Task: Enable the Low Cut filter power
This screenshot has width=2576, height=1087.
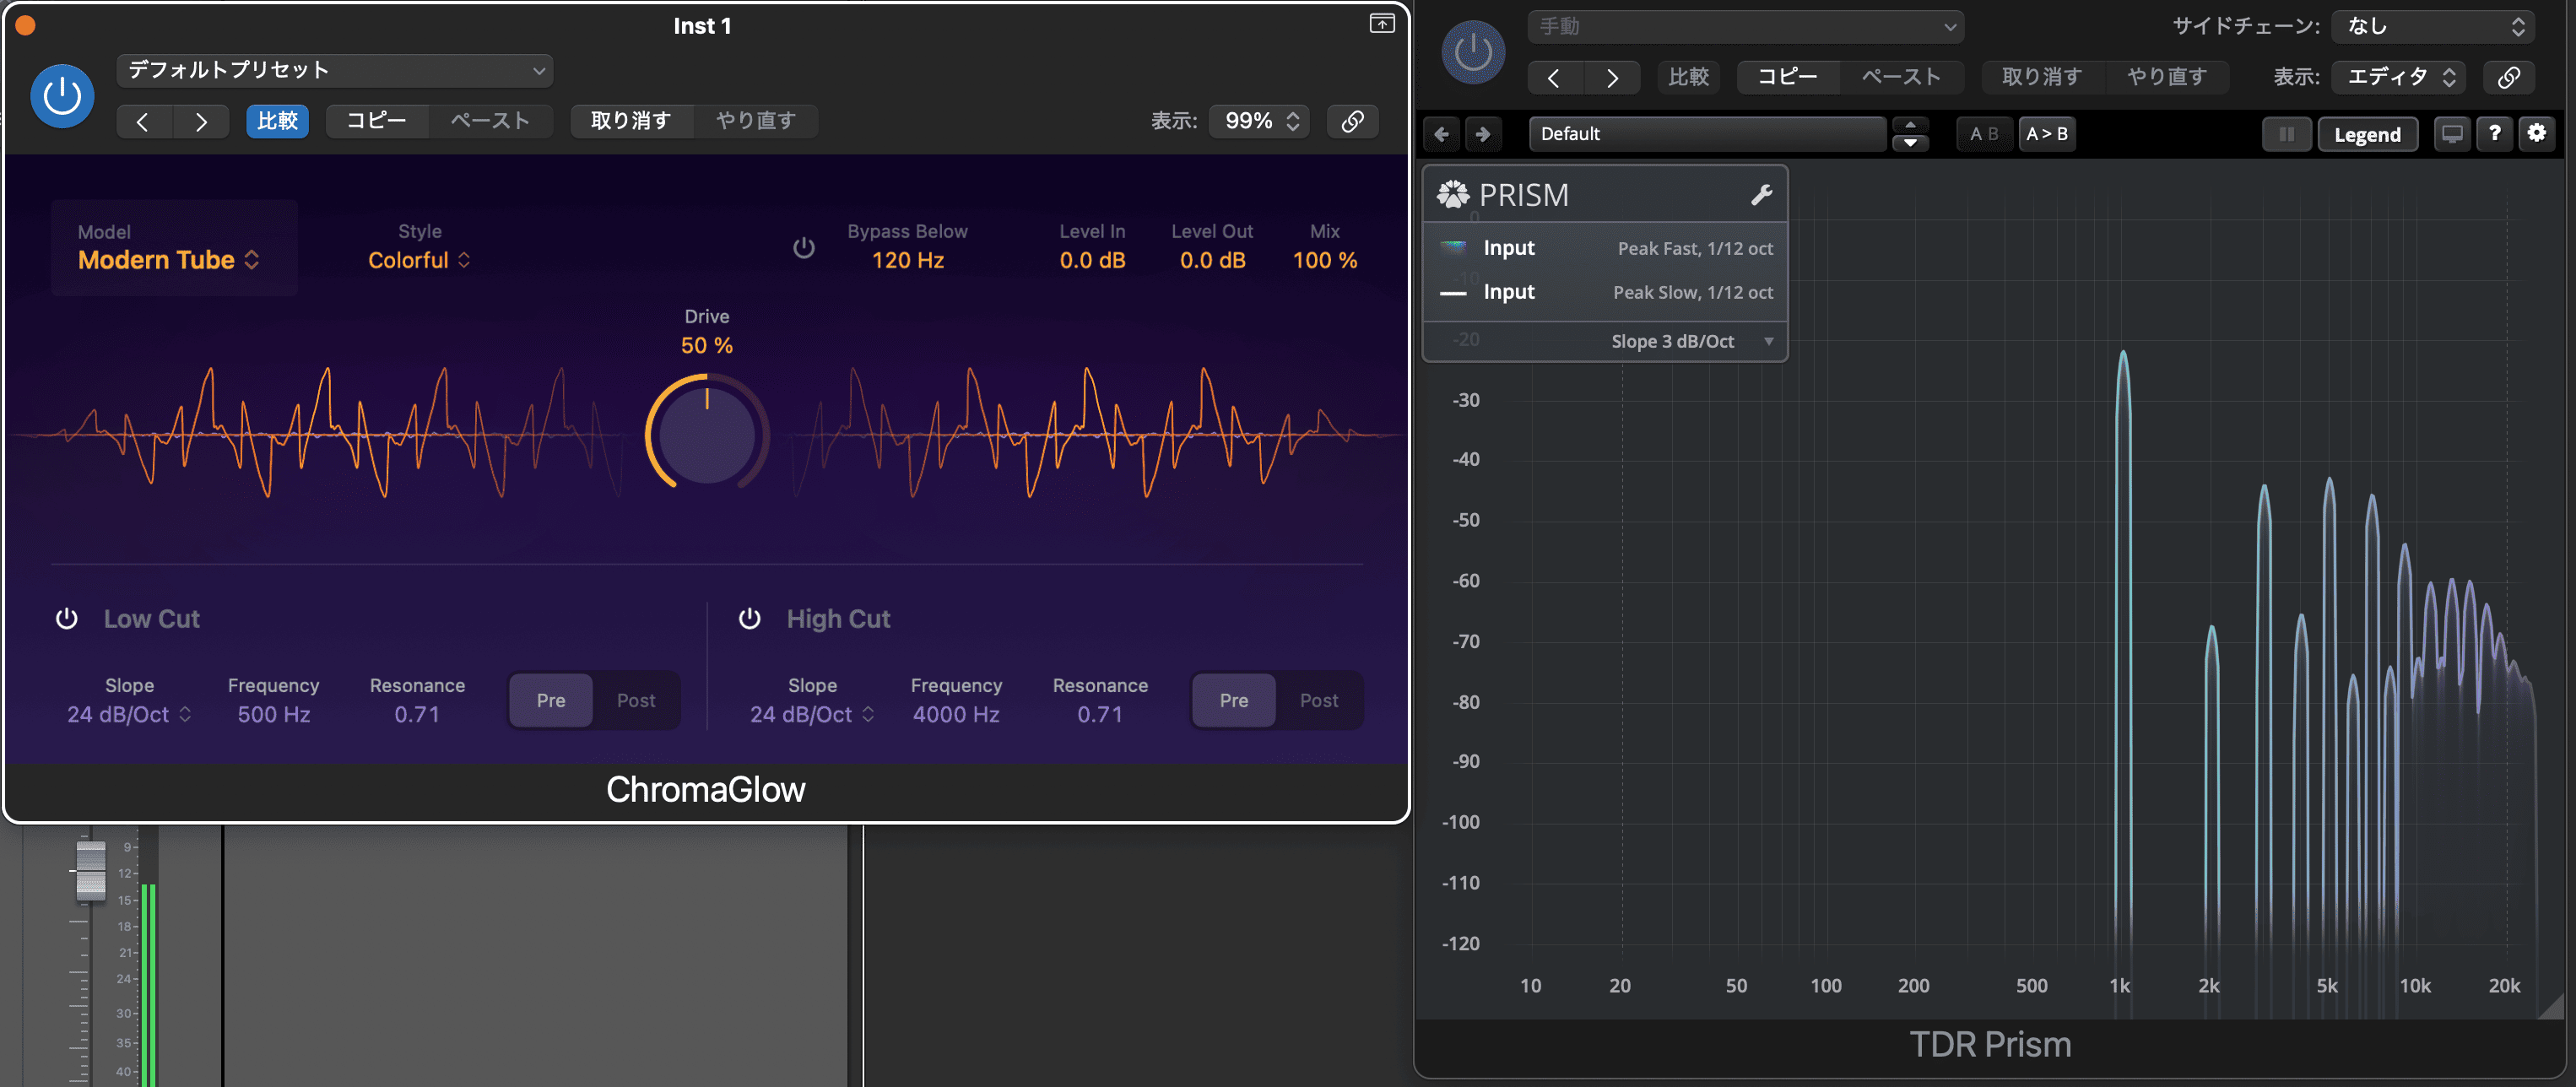Action: (x=66, y=618)
